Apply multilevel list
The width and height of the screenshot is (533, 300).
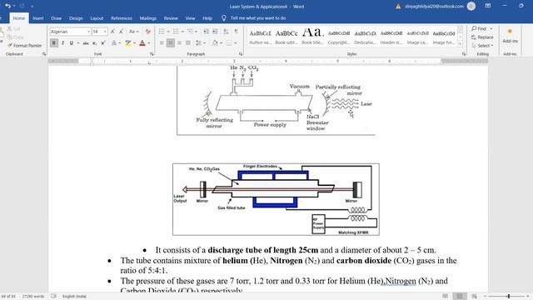[x=191, y=32]
